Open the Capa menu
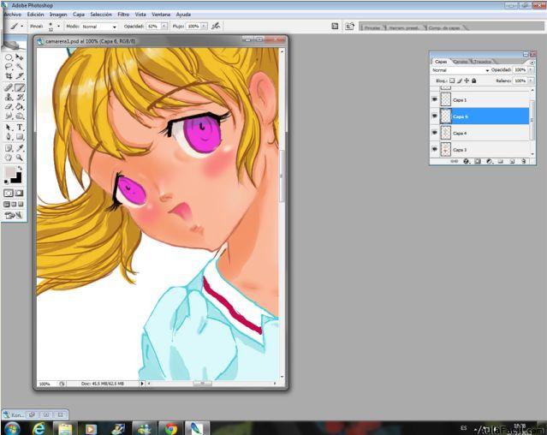This screenshot has width=547, height=435. point(79,15)
